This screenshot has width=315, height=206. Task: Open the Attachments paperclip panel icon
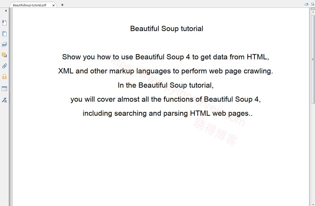coord(5,66)
